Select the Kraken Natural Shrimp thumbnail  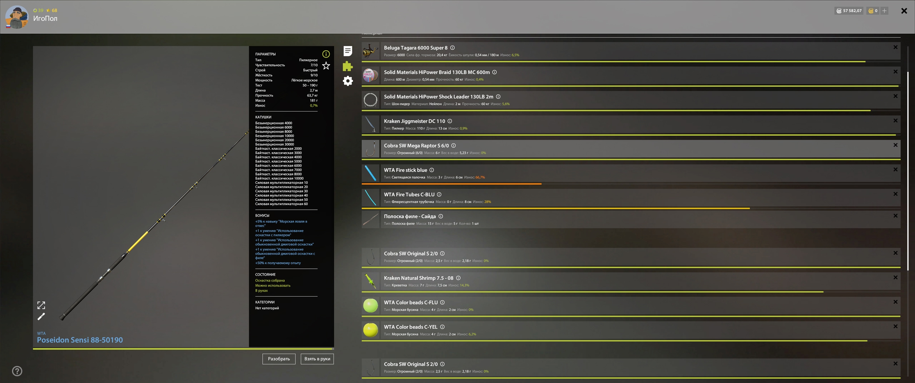(370, 281)
